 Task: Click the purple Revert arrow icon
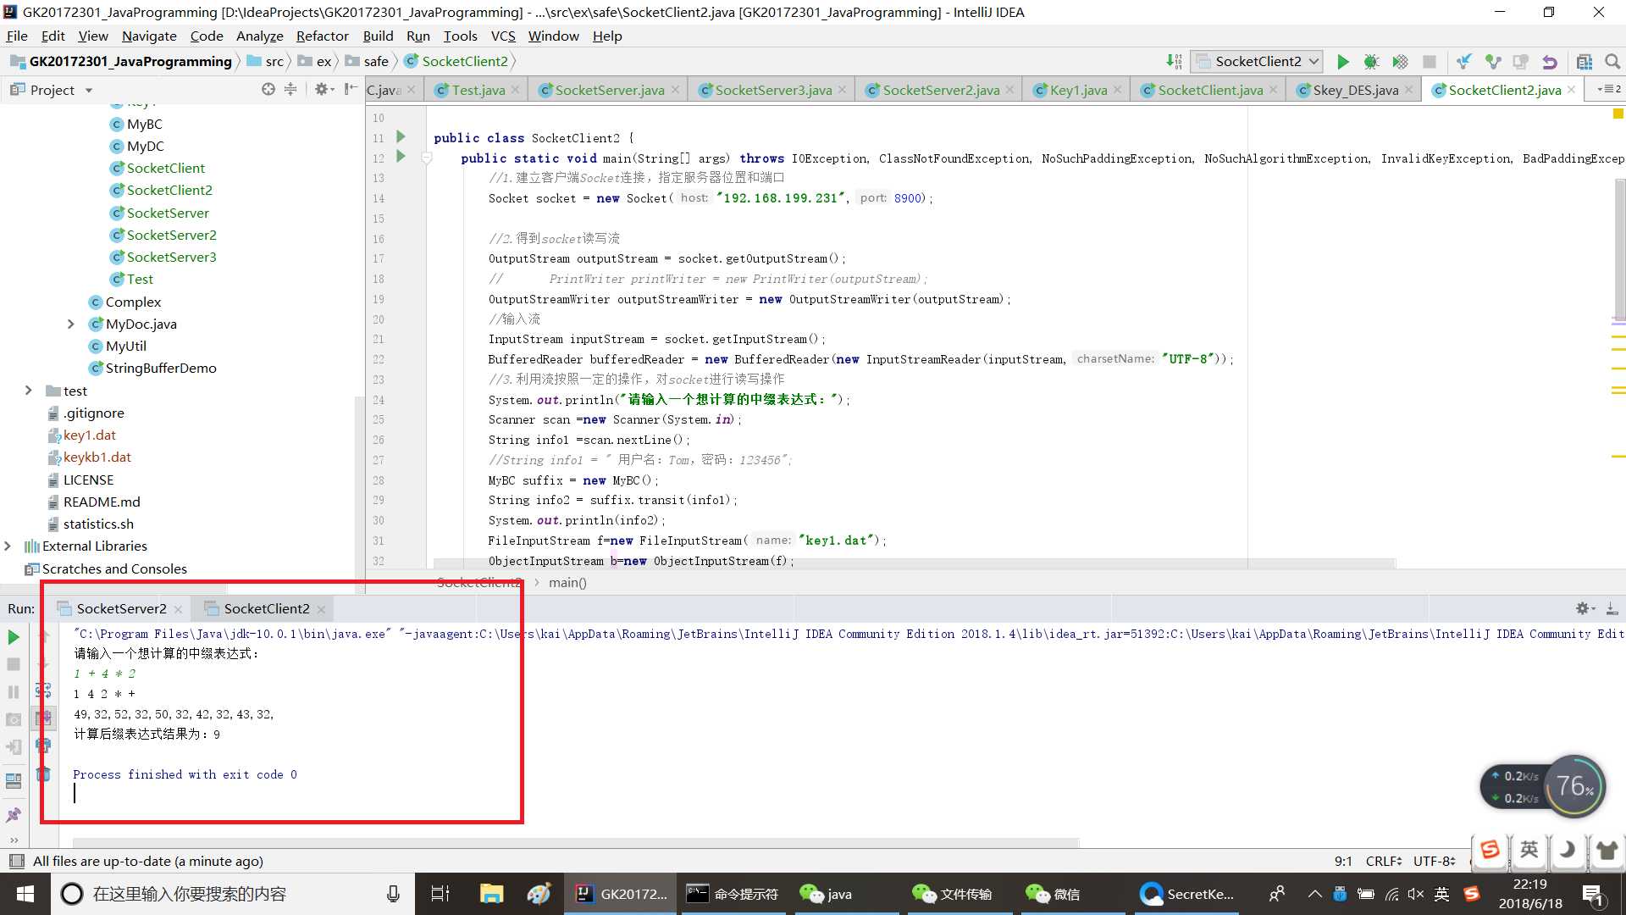(x=1550, y=62)
